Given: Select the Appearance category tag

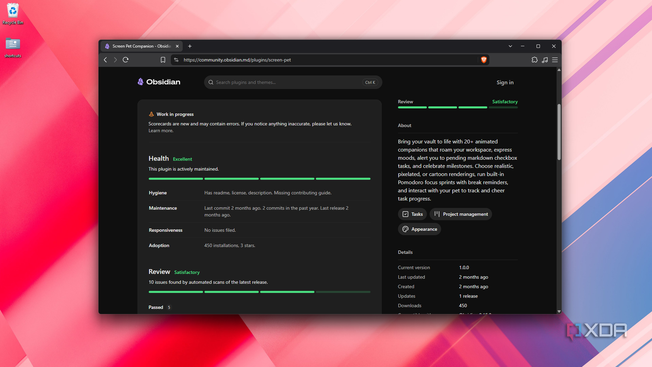Looking at the screenshot, I should coord(419,229).
